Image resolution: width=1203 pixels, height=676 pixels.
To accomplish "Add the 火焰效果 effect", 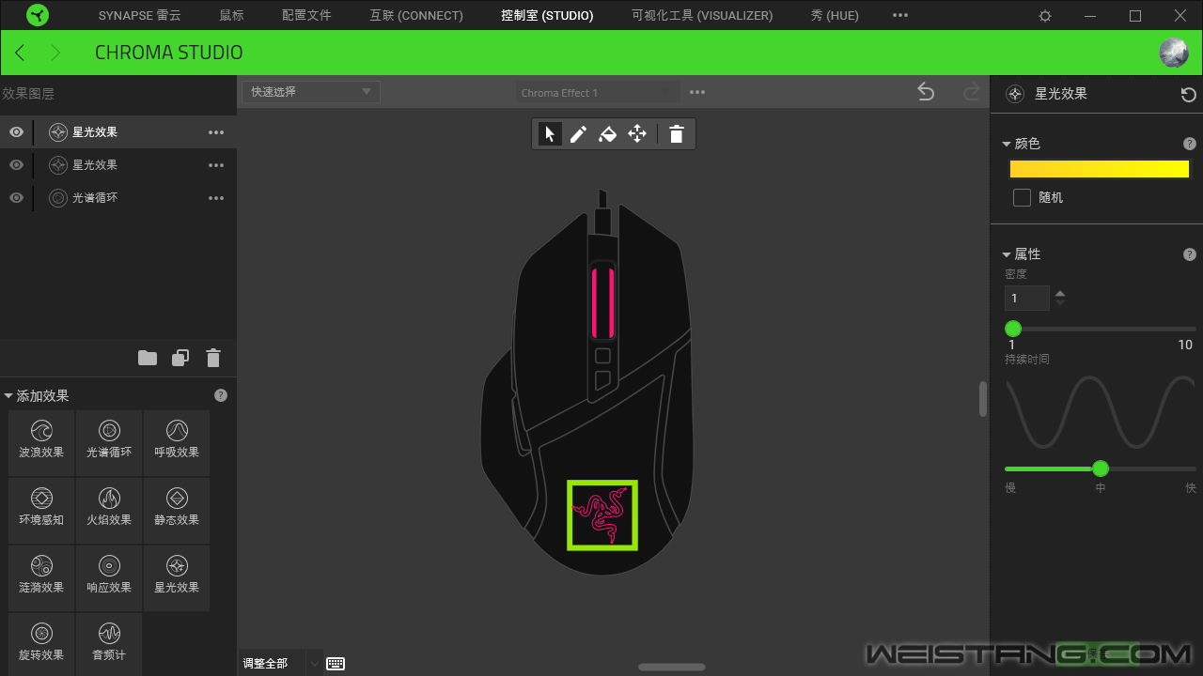I will point(109,510).
